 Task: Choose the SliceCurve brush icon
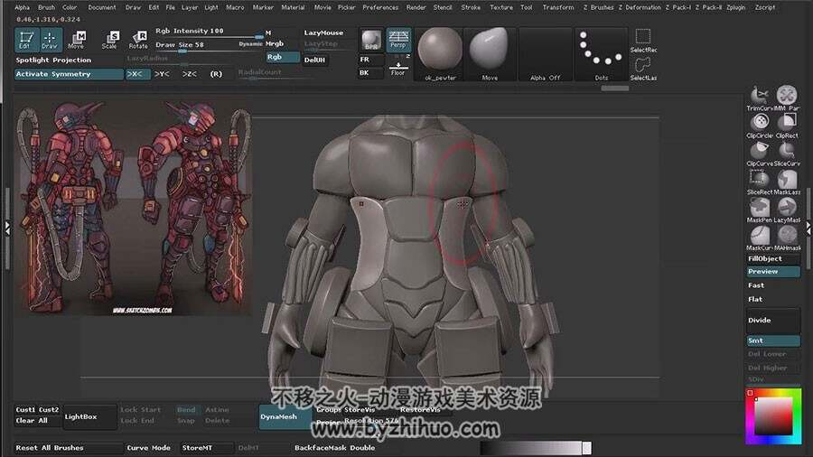(x=787, y=154)
